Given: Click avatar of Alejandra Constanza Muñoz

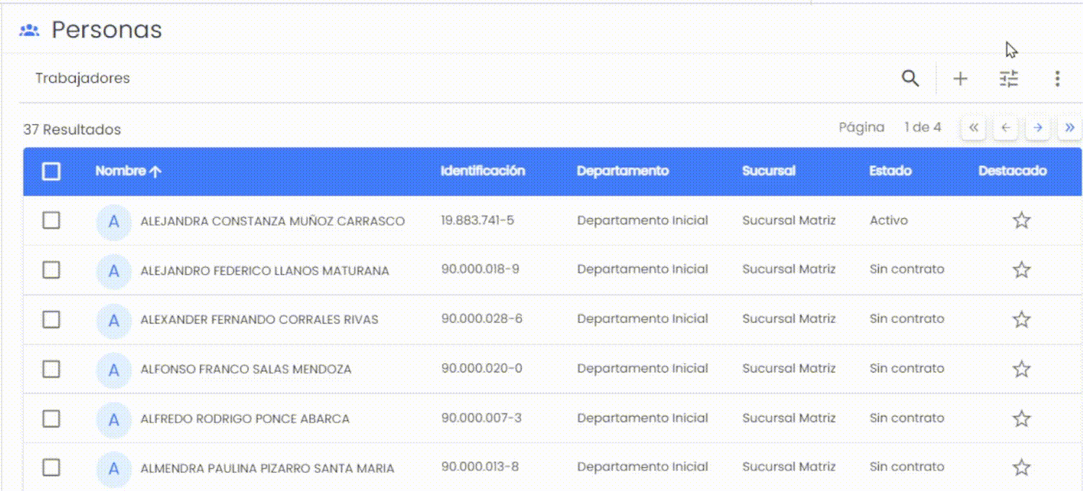Looking at the screenshot, I should 113,221.
